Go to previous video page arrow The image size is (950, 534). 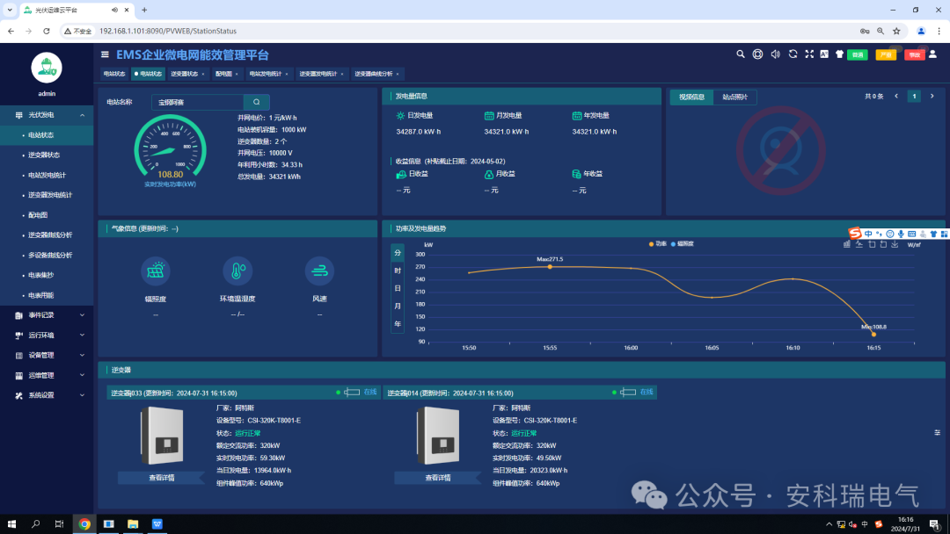(896, 96)
